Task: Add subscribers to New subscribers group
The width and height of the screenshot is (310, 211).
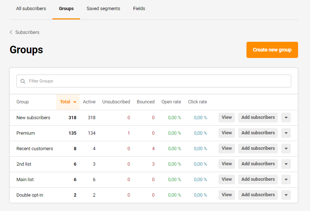Action: click(258, 117)
